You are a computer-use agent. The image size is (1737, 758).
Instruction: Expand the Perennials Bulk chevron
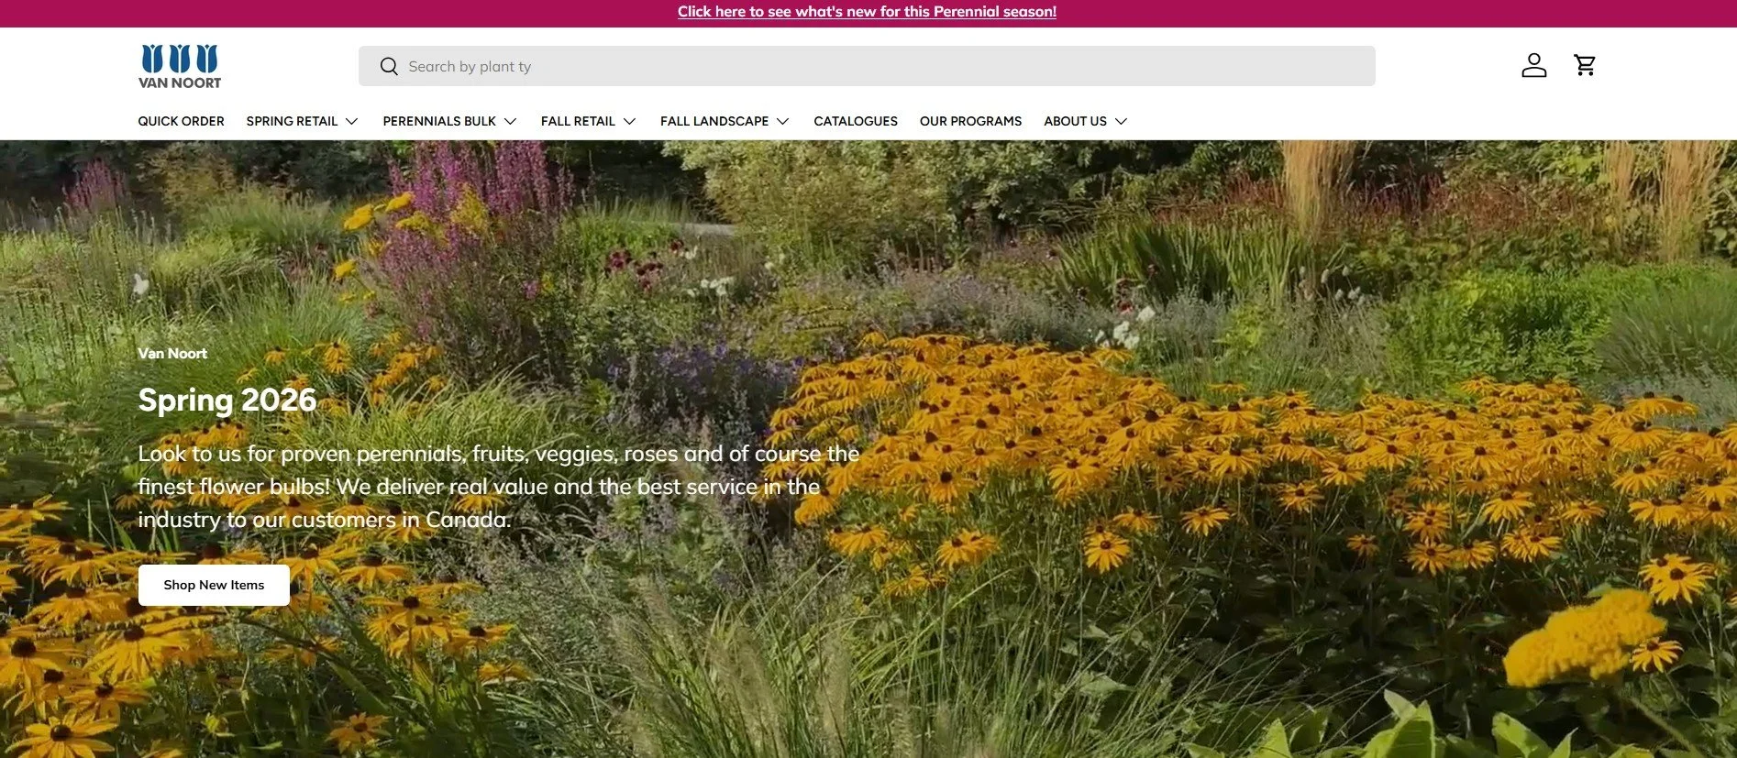511,121
